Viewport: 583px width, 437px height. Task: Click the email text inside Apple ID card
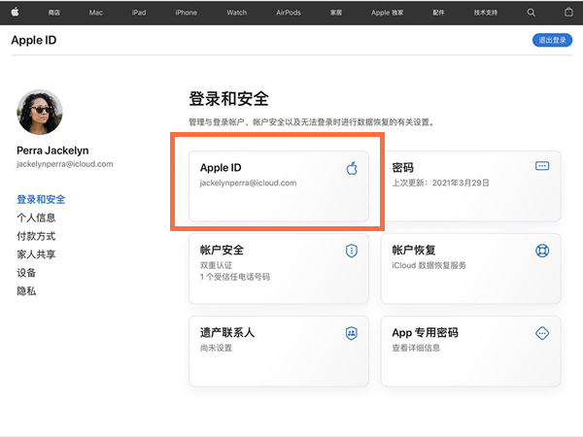pyautogui.click(x=249, y=184)
